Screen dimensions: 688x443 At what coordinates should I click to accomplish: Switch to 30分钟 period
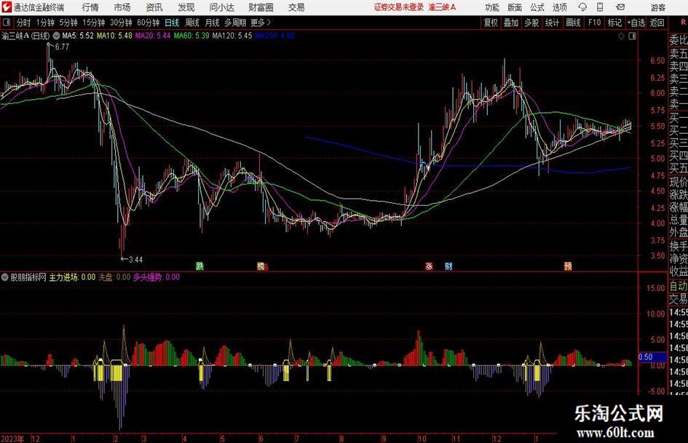tap(121, 23)
